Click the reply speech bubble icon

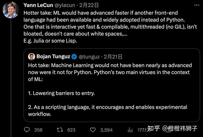click(28, 130)
